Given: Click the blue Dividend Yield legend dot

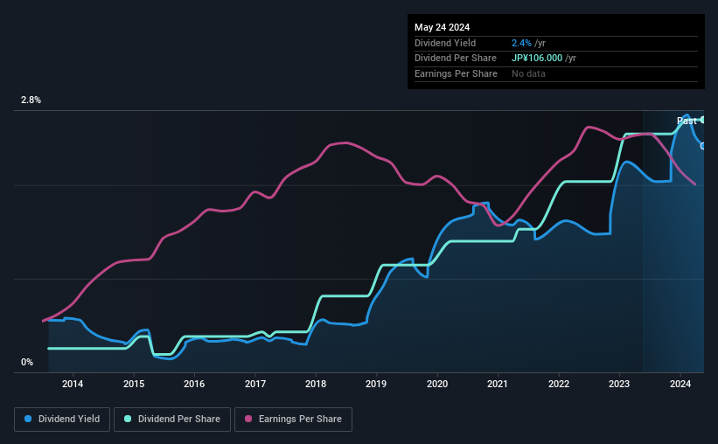Looking at the screenshot, I should (x=28, y=419).
